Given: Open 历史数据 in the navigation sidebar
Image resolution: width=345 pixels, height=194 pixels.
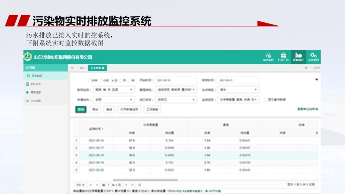Looking at the screenshot, I should (46, 76).
